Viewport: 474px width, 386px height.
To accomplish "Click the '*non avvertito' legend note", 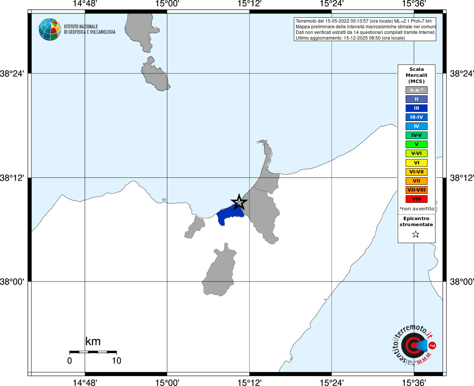I will [x=417, y=209].
